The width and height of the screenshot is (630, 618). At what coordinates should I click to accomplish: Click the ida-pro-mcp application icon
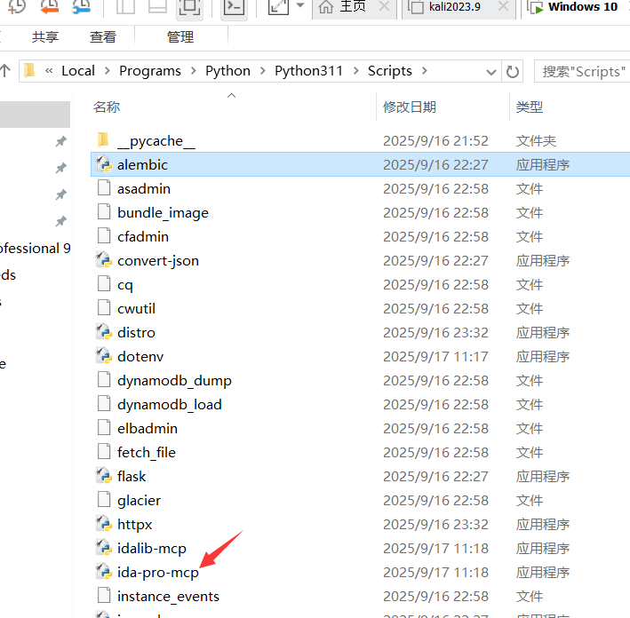(x=104, y=572)
